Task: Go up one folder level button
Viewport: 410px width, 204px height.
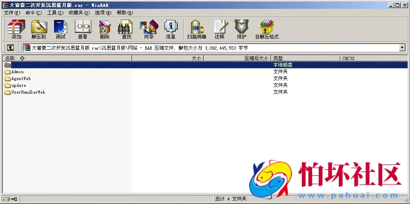Action: [x=10, y=48]
